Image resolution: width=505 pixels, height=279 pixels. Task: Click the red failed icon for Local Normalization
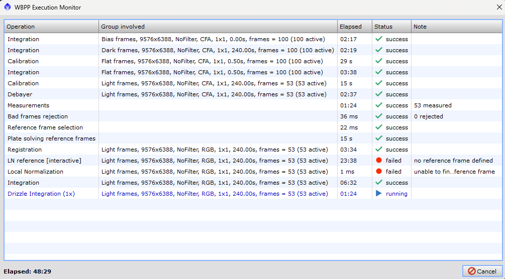(379, 171)
